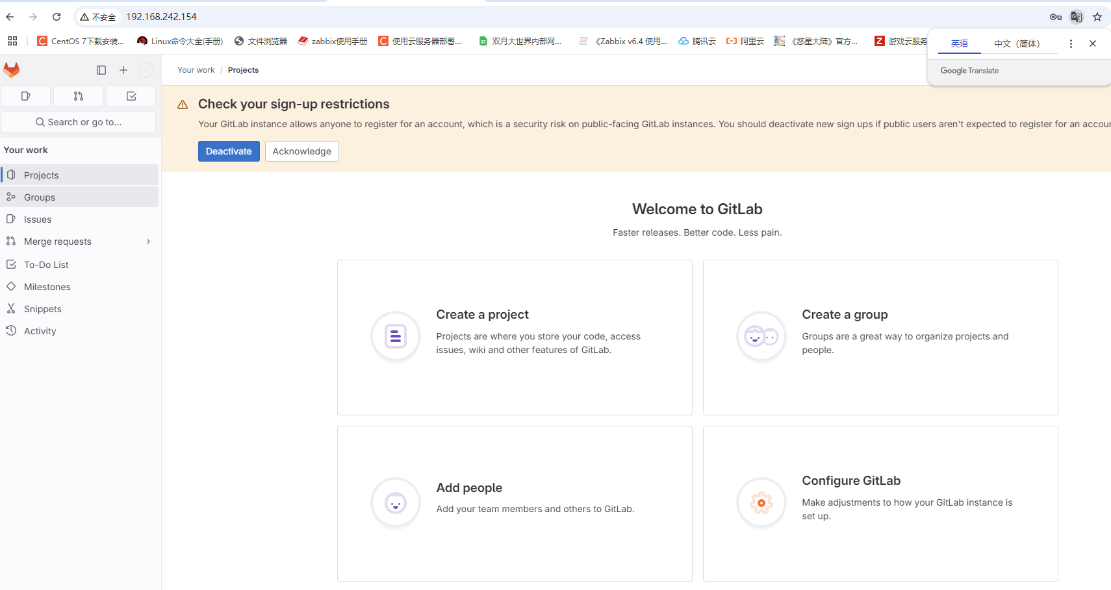Screen dimensions: 1111x590
Task: Open the 阿里云 bookmark
Action: pyautogui.click(x=745, y=41)
